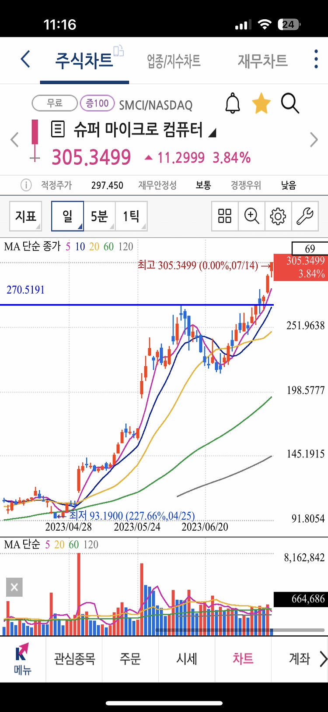Tap the info icon next to 적정주가
Image resolution: width=328 pixels, height=712 pixels.
(x=26, y=185)
